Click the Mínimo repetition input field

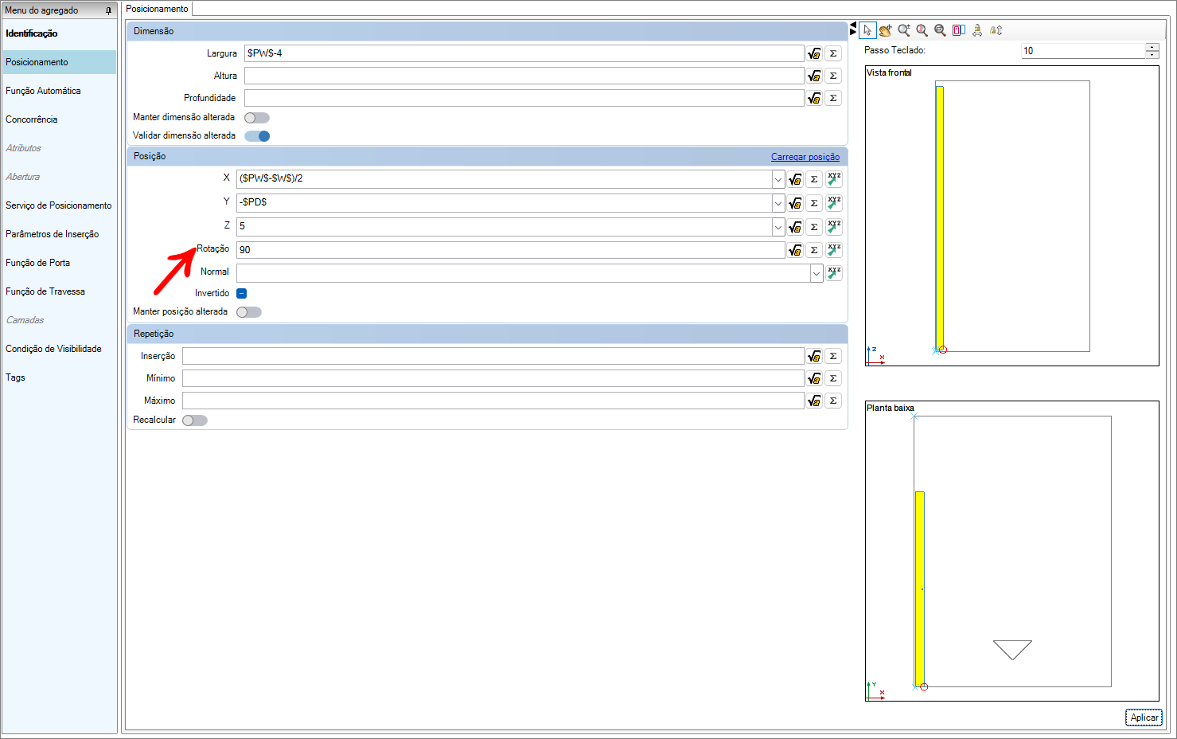(493, 378)
